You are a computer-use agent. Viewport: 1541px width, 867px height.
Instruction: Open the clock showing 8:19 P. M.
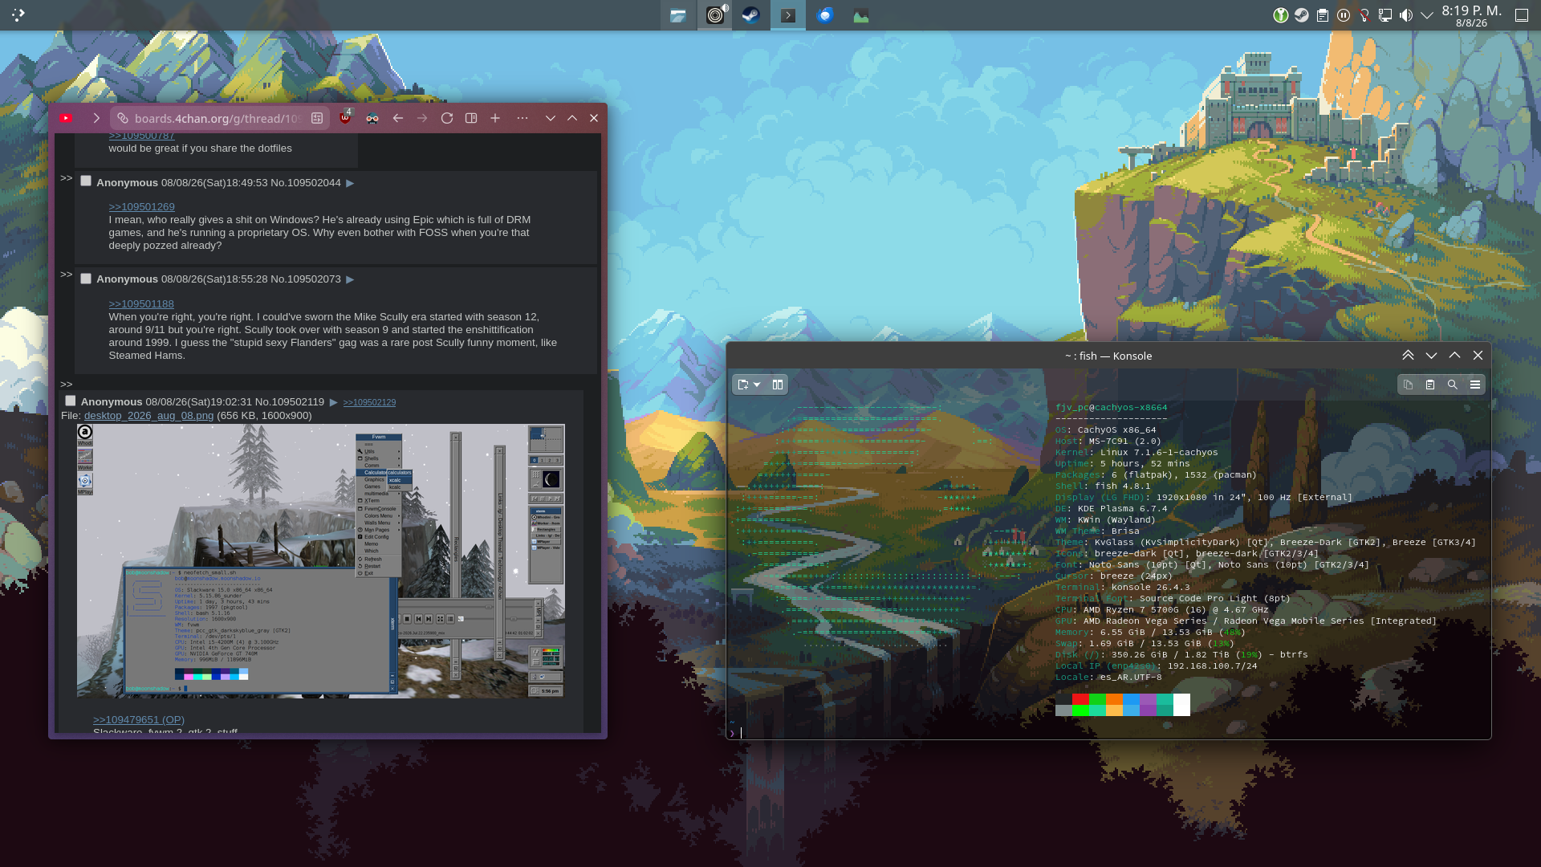[x=1471, y=15]
